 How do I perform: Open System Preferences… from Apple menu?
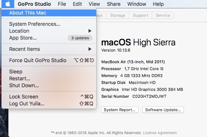[x=49, y=24]
